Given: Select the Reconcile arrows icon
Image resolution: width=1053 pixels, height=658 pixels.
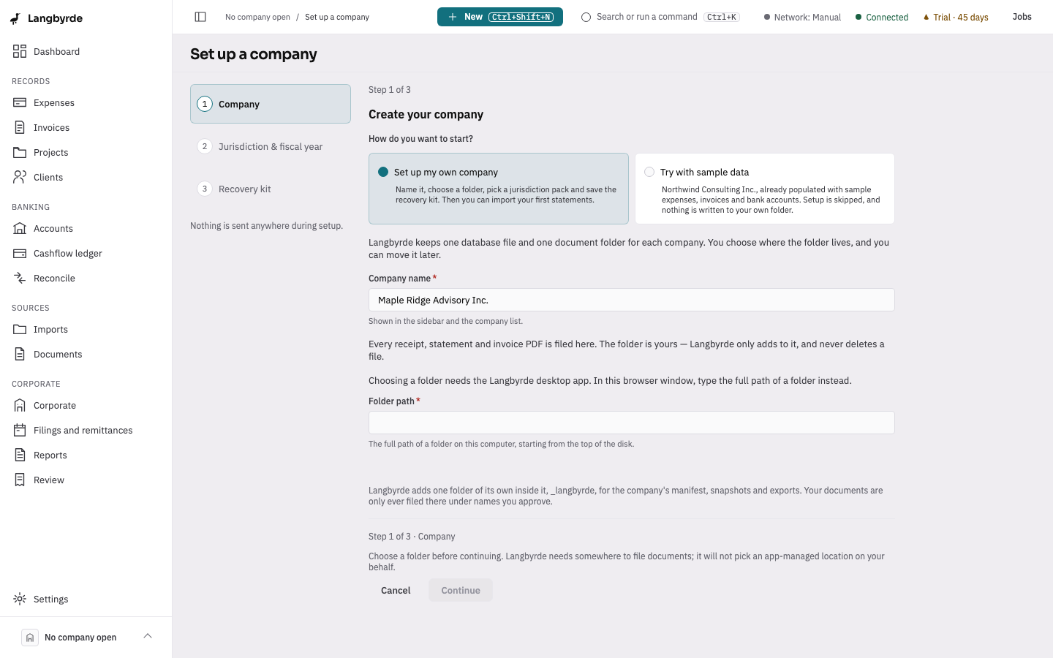Looking at the screenshot, I should pyautogui.click(x=20, y=278).
